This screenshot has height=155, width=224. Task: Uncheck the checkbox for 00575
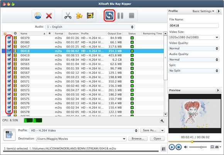click(9, 98)
